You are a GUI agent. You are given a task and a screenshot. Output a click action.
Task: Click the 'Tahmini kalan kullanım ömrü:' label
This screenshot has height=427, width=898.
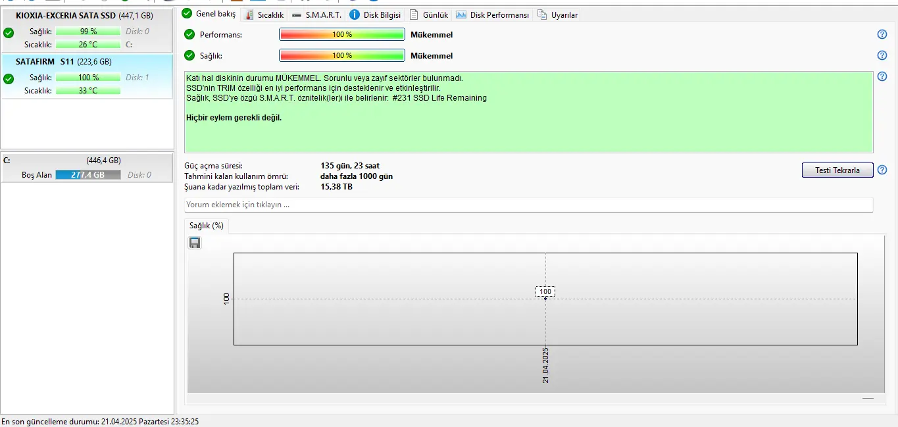tap(237, 176)
